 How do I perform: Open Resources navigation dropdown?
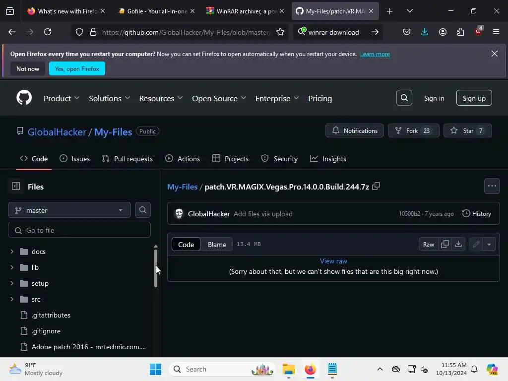point(161,98)
